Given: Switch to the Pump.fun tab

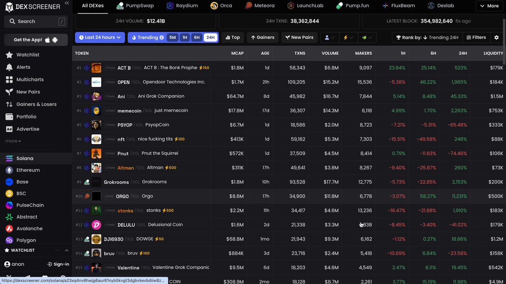Looking at the screenshot, I should (352, 6).
